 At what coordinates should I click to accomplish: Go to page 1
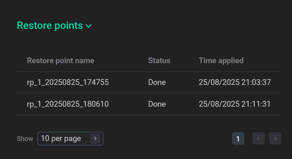238,139
